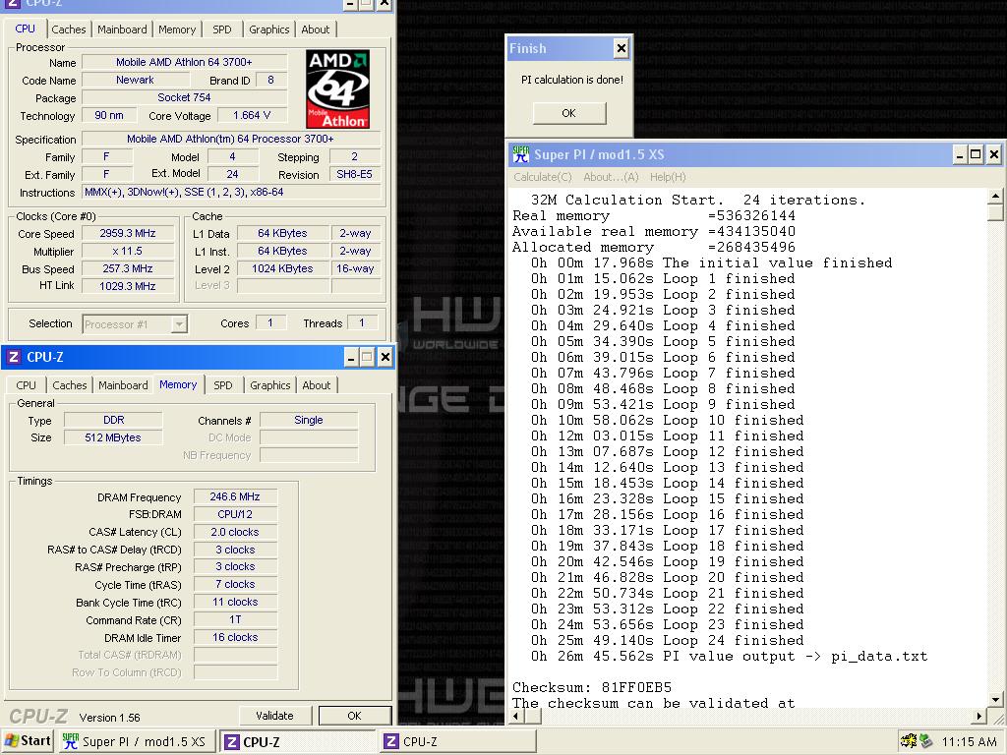1007x755 pixels.
Task: Click the Core Speed value 2959.3 MHz
Action: [x=128, y=234]
